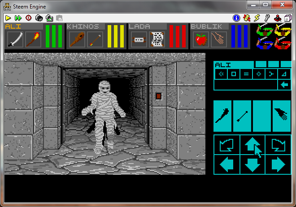Select Bublik's red apple

pos(201,39)
